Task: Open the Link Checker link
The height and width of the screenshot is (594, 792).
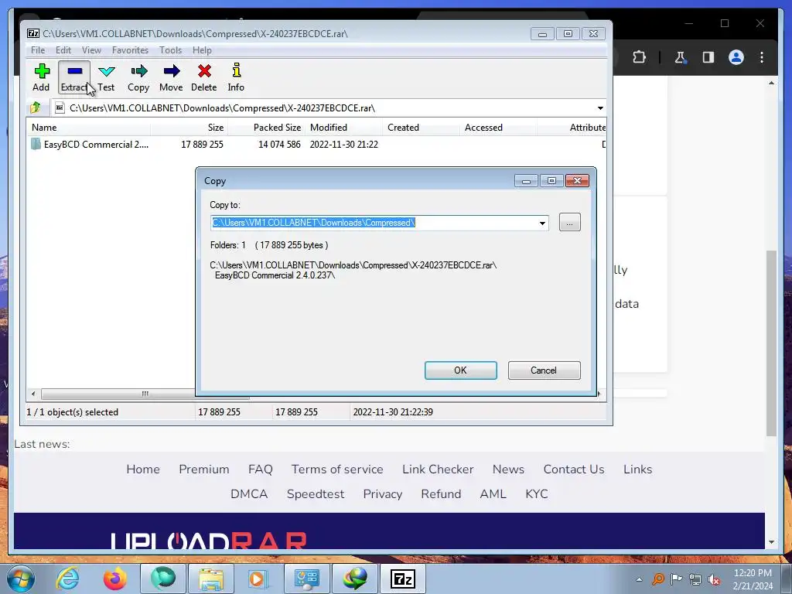Action: click(438, 469)
